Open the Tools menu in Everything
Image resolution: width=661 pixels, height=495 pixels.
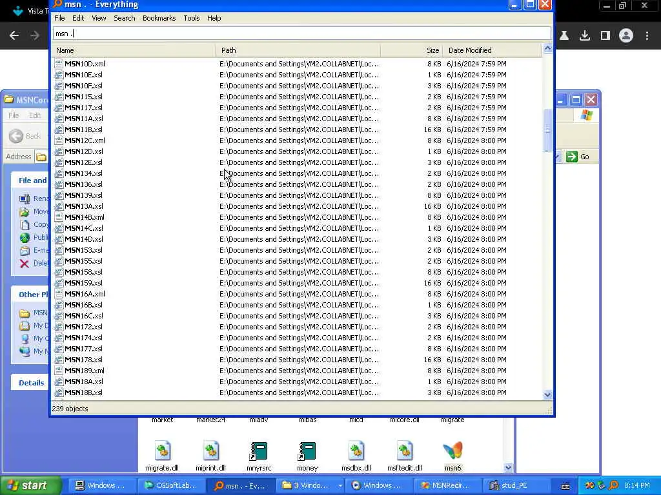pyautogui.click(x=191, y=18)
